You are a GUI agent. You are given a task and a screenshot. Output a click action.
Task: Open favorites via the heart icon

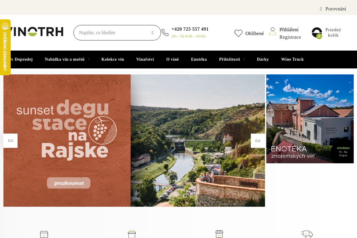[x=238, y=33]
